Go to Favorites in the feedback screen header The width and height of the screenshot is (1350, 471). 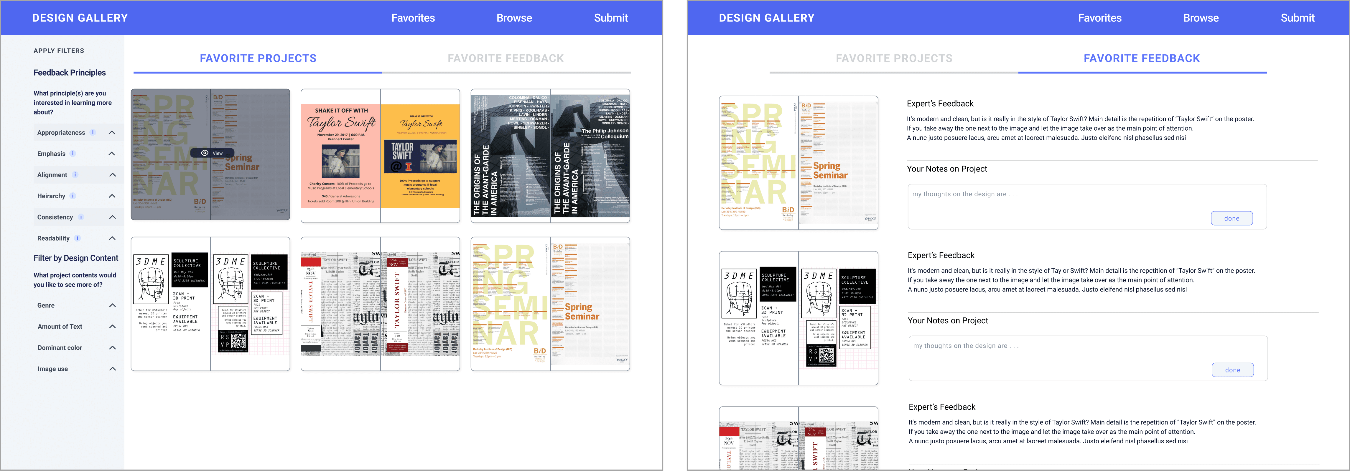coord(1100,18)
